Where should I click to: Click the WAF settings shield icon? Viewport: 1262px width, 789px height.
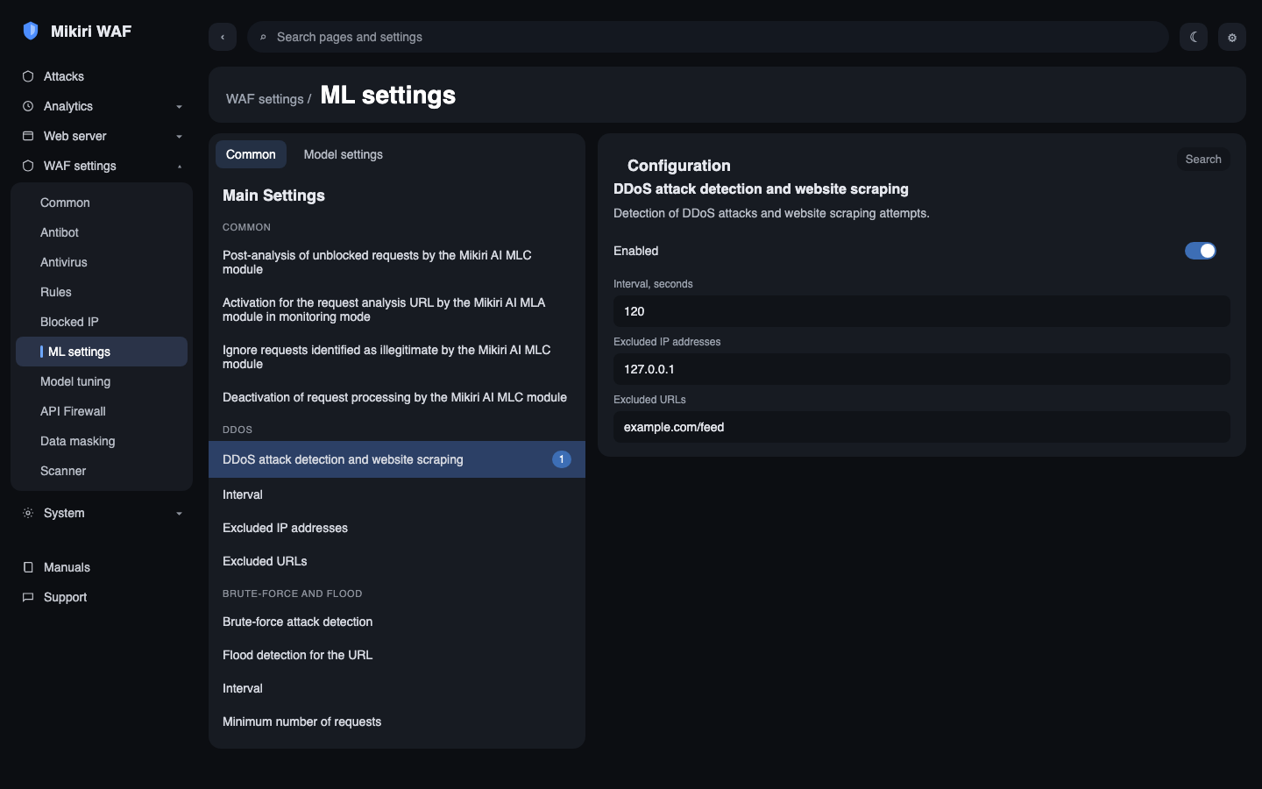(x=28, y=166)
